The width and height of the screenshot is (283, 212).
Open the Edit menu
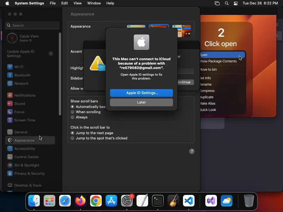tap(64, 3)
